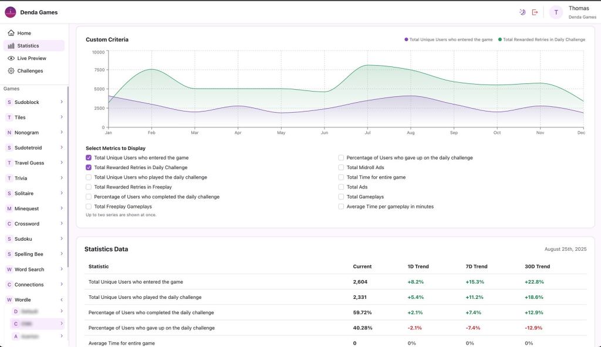Check Average Time per gameplay in minutes

[341, 207]
